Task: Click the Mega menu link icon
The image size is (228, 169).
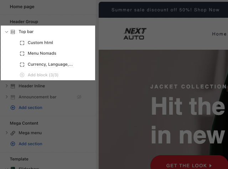Action: [x=13, y=133]
